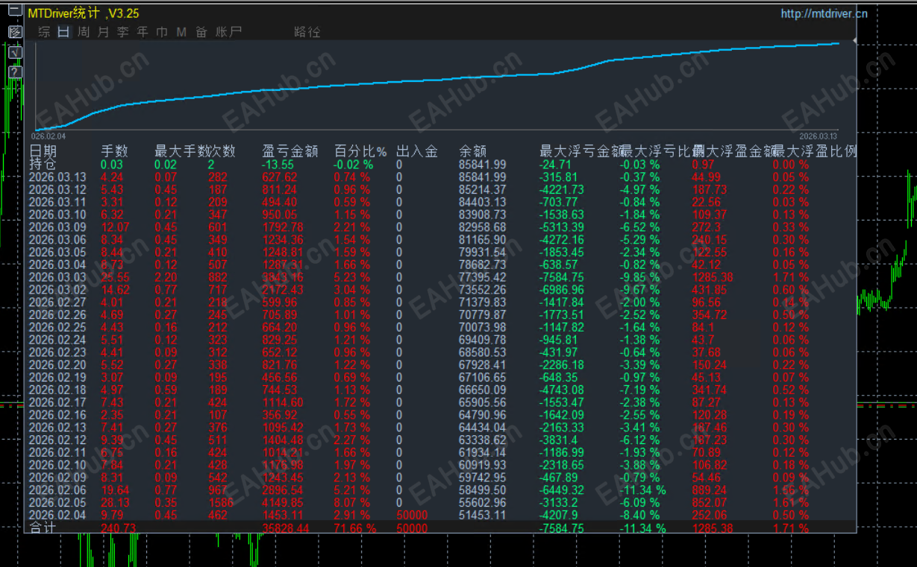
Task: Click the MTDriver统计 V3.25 title bar
Action: [84, 13]
